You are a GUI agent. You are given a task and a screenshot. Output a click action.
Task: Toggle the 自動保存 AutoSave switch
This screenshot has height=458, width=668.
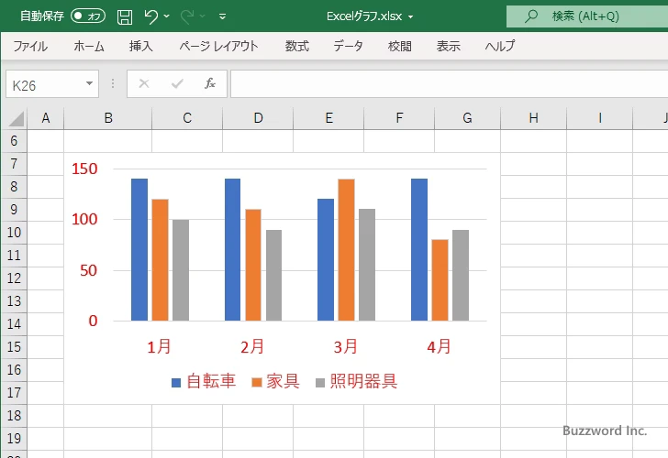point(88,16)
